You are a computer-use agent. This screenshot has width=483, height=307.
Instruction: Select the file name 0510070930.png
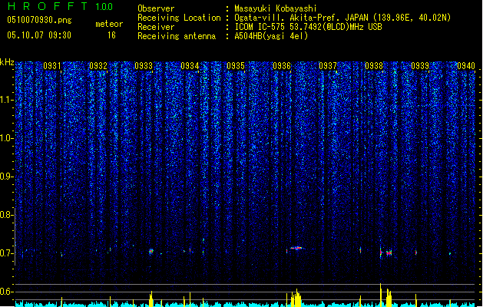39,20
